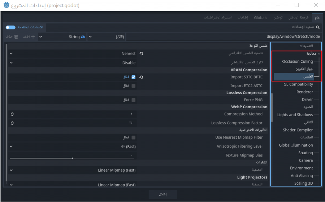Click the plus add property icon
325x202 pixels.
point(33,37)
